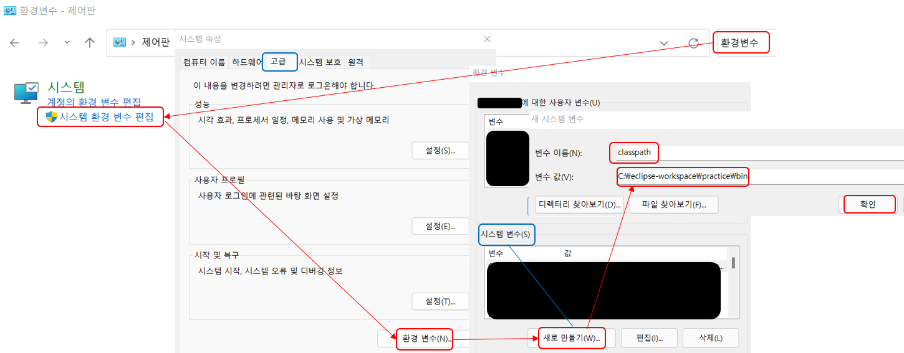904x353 pixels.
Task: Click 설정(S) button under 성능
Action: (x=440, y=151)
